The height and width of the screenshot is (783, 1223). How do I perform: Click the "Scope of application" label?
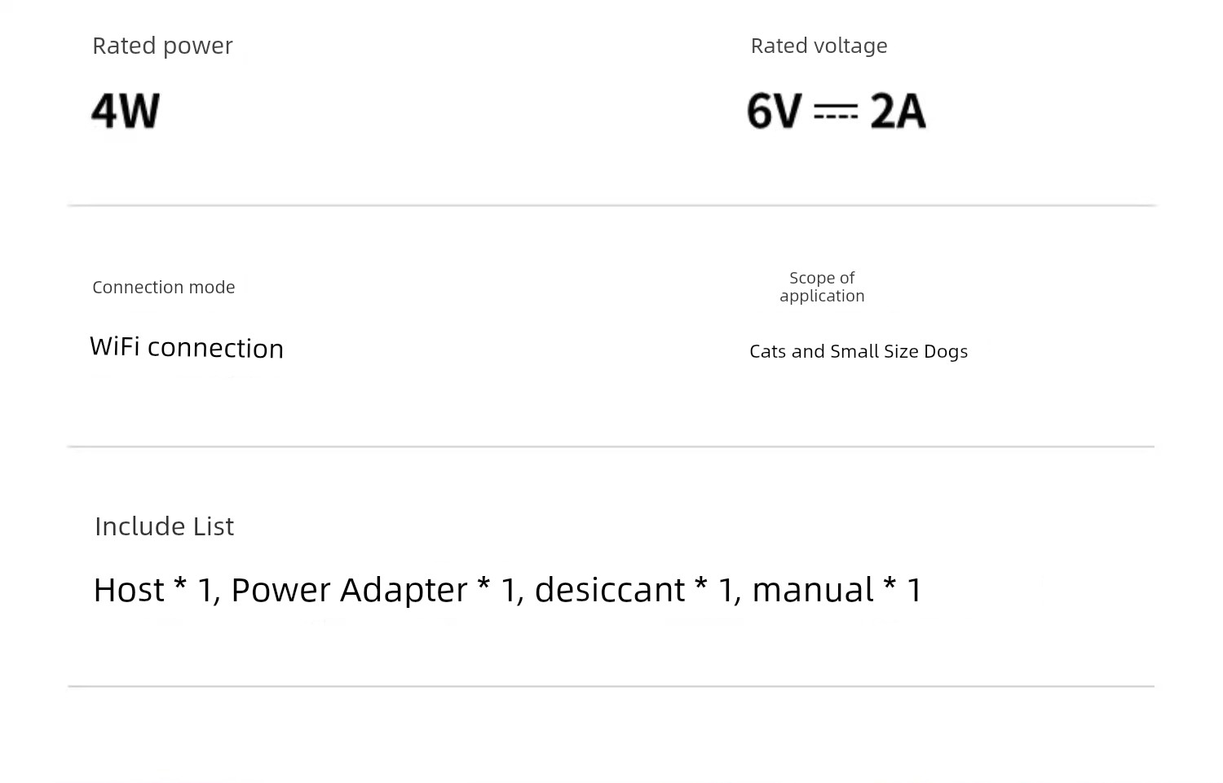click(x=822, y=287)
